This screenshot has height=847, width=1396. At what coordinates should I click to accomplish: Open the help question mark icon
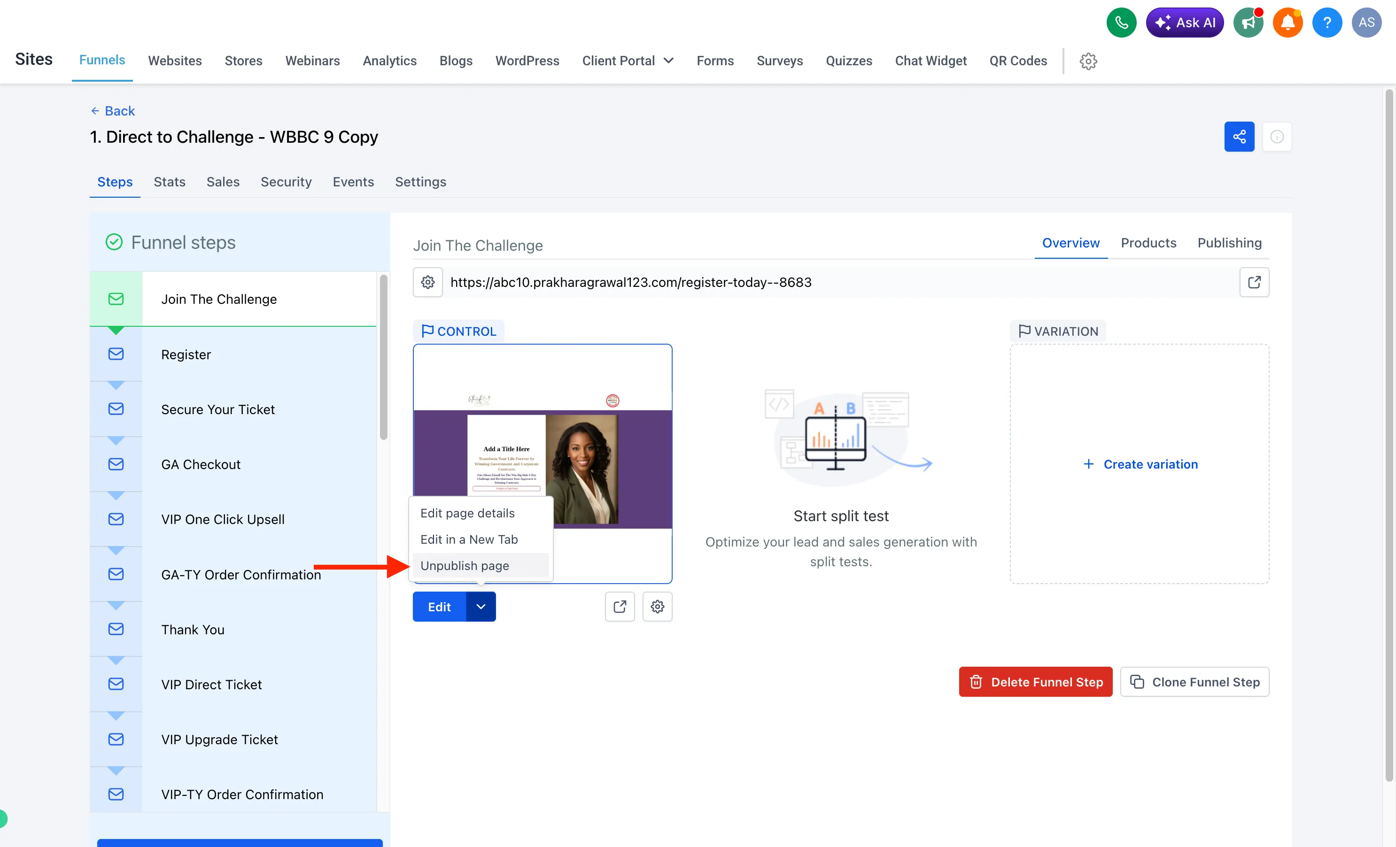(1327, 23)
